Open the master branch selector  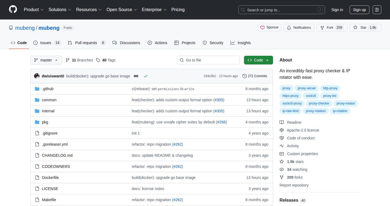coord(46,60)
